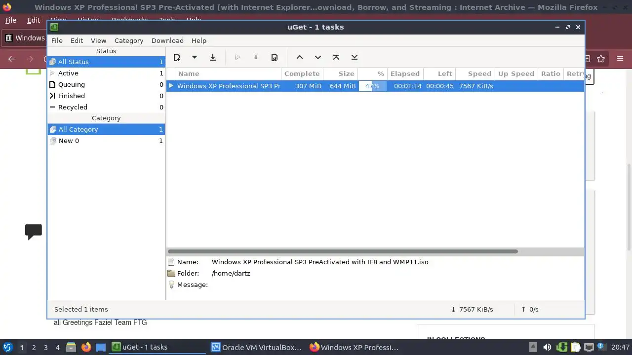The image size is (632, 355).
Task: Click the pause download toolbar icon
Action: tap(256, 57)
